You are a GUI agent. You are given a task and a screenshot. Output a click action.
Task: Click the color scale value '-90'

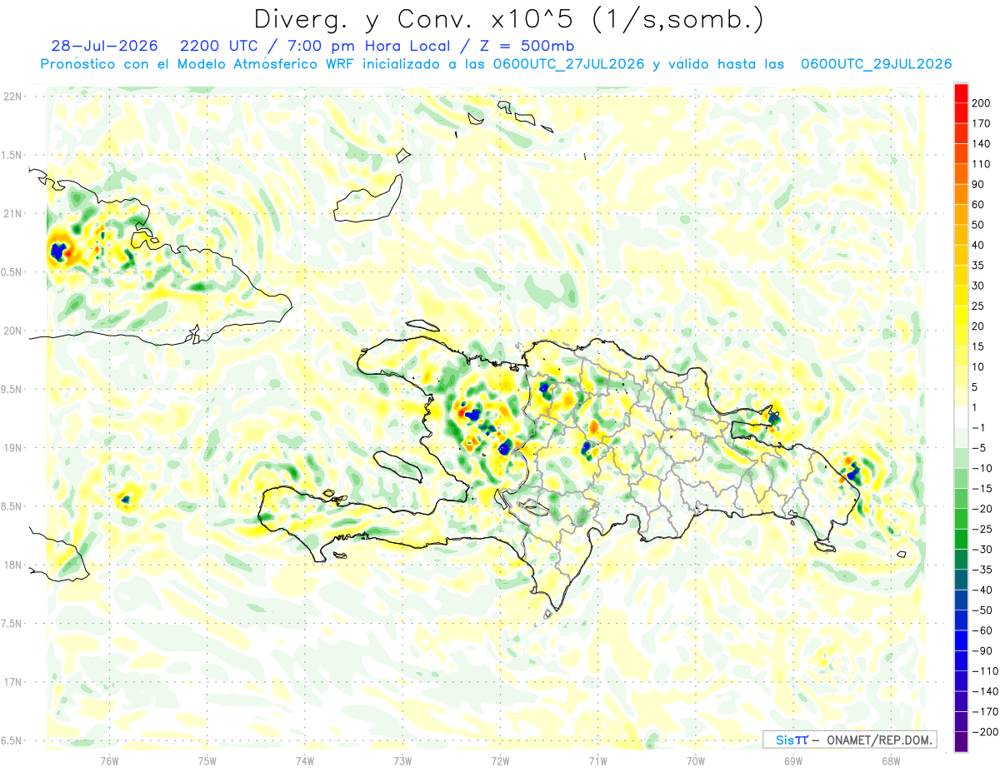pyautogui.click(x=984, y=650)
